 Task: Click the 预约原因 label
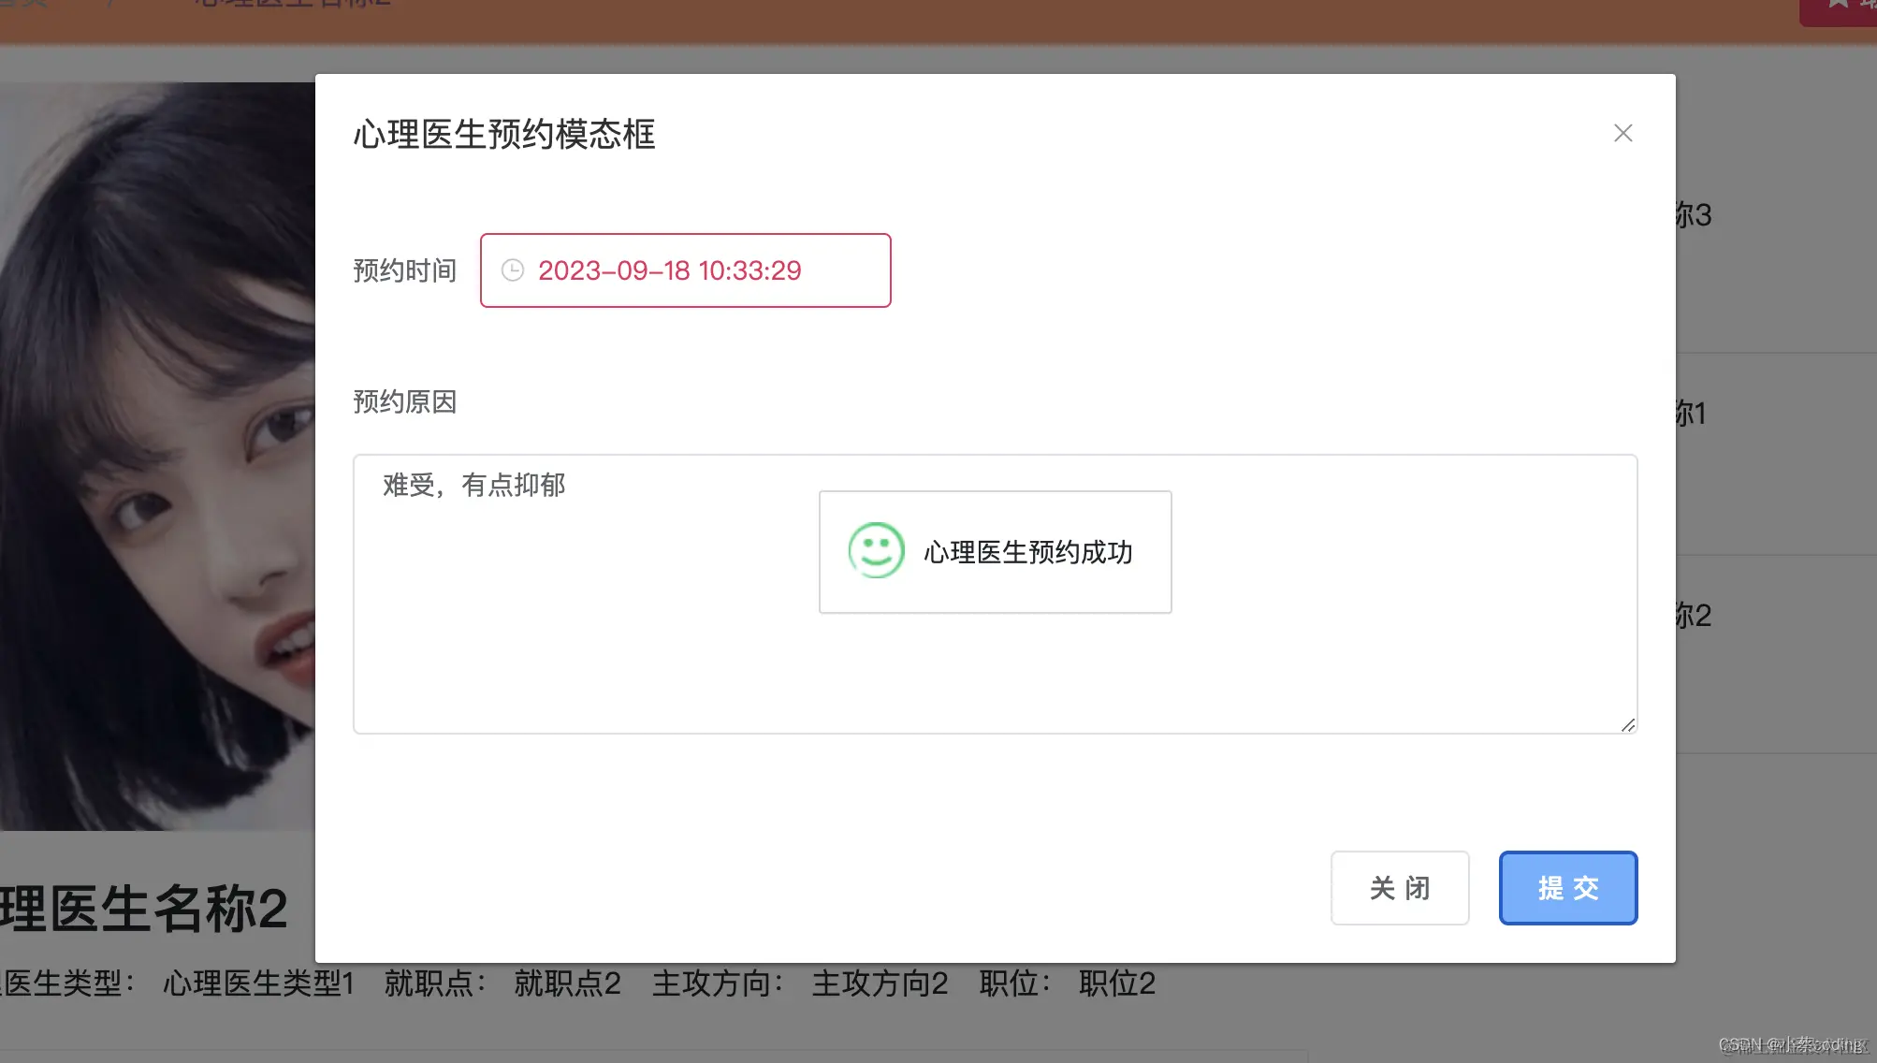tap(404, 401)
